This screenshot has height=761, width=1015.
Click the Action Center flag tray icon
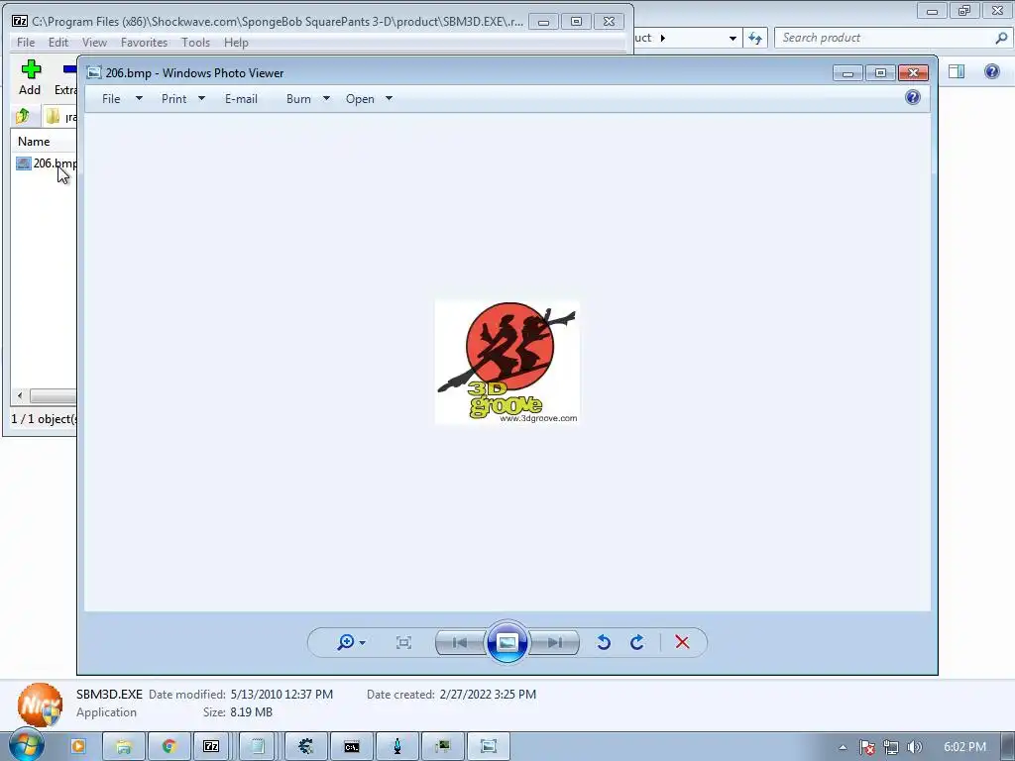(x=866, y=747)
